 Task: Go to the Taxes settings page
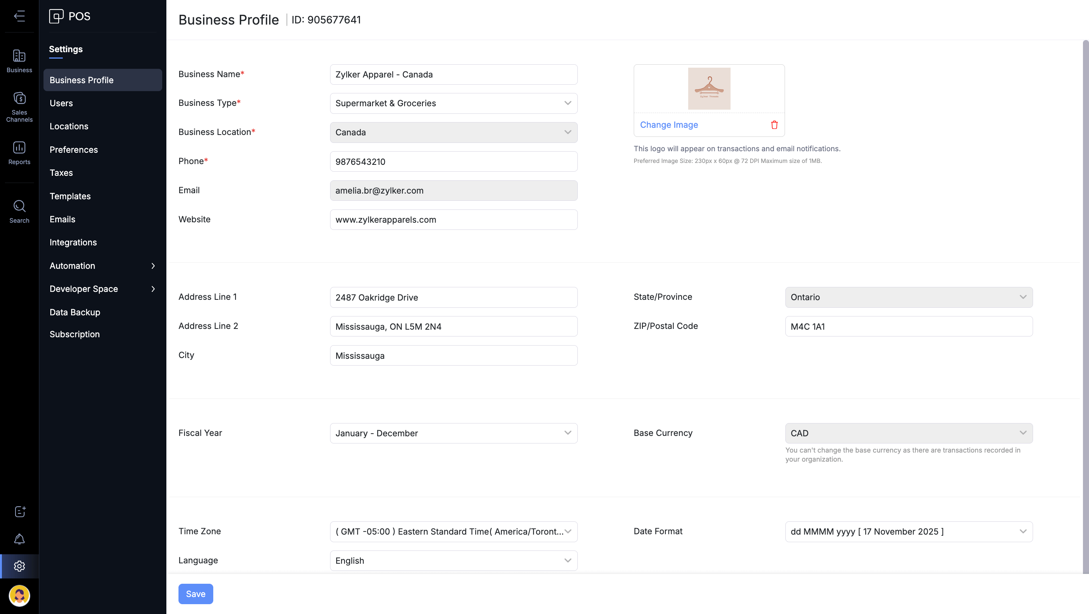pyautogui.click(x=61, y=173)
